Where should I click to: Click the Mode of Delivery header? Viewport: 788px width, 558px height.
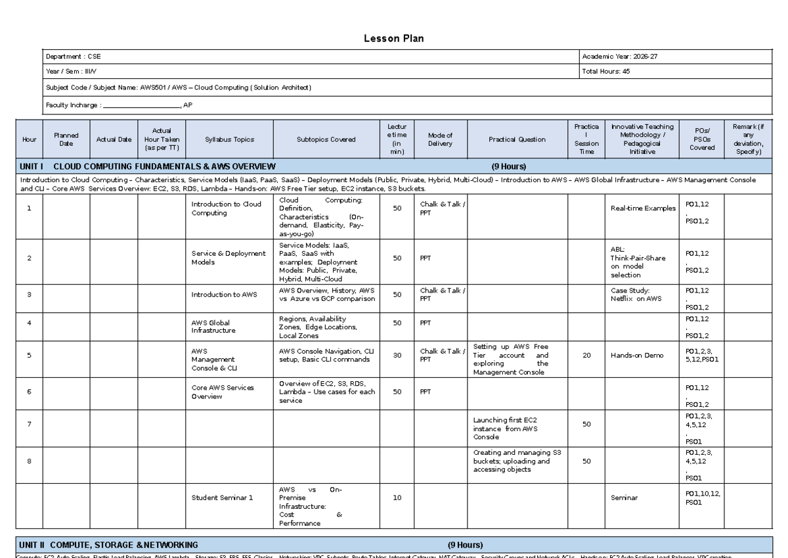click(441, 139)
